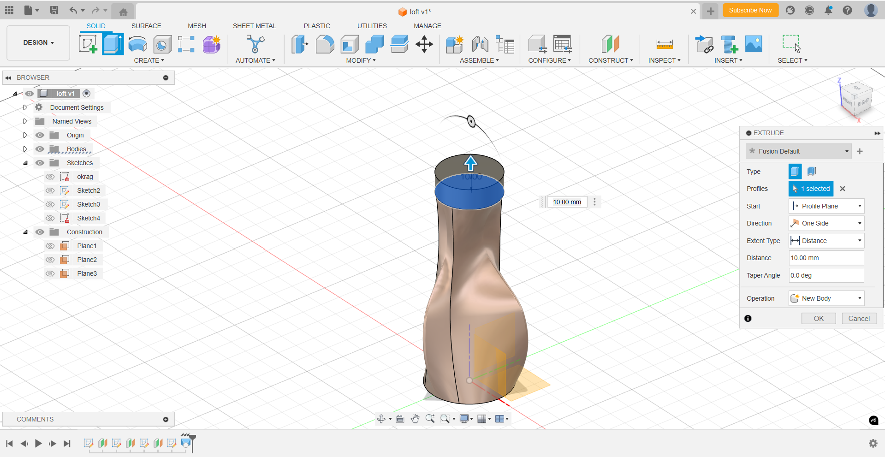Select the Extrude tool in toolbar
Viewport: 885px width, 457px height.
113,44
